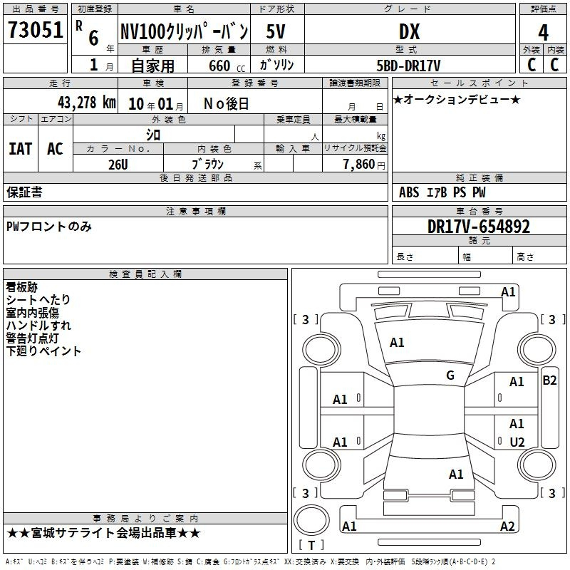Click the inspector note 下廻りペイント

[x=43, y=351]
